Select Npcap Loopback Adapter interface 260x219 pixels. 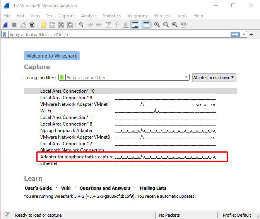click(x=130, y=131)
